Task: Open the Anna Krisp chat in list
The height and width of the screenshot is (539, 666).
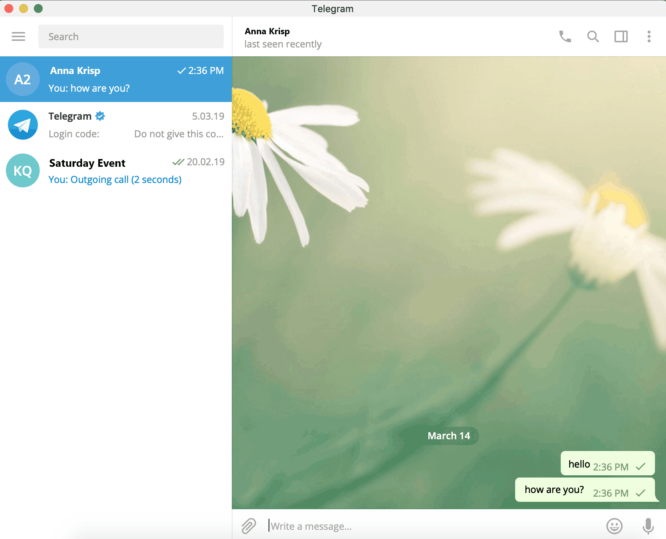Action: point(116,79)
